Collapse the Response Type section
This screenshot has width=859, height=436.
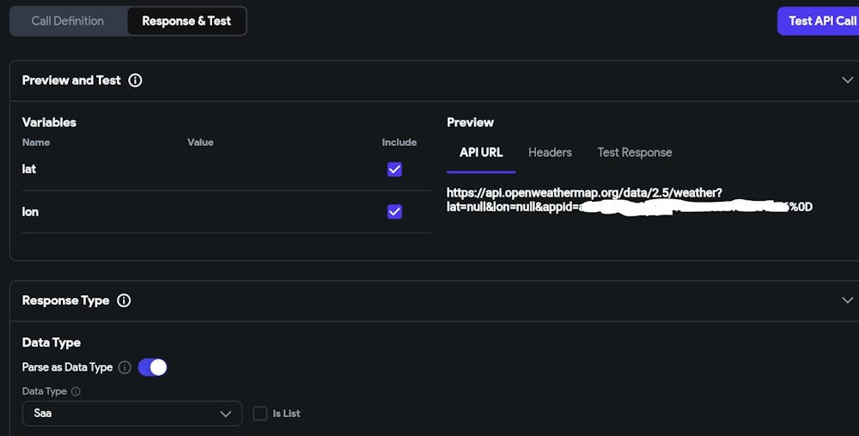(847, 300)
